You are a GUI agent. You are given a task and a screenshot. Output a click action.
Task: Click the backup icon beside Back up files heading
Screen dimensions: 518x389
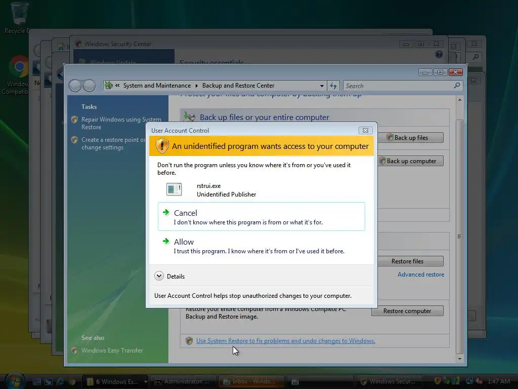tap(189, 117)
